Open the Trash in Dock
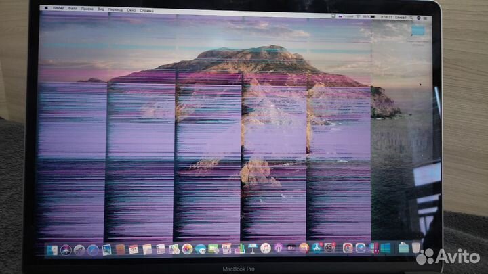This screenshot has width=488, height=274. tap(415, 248)
